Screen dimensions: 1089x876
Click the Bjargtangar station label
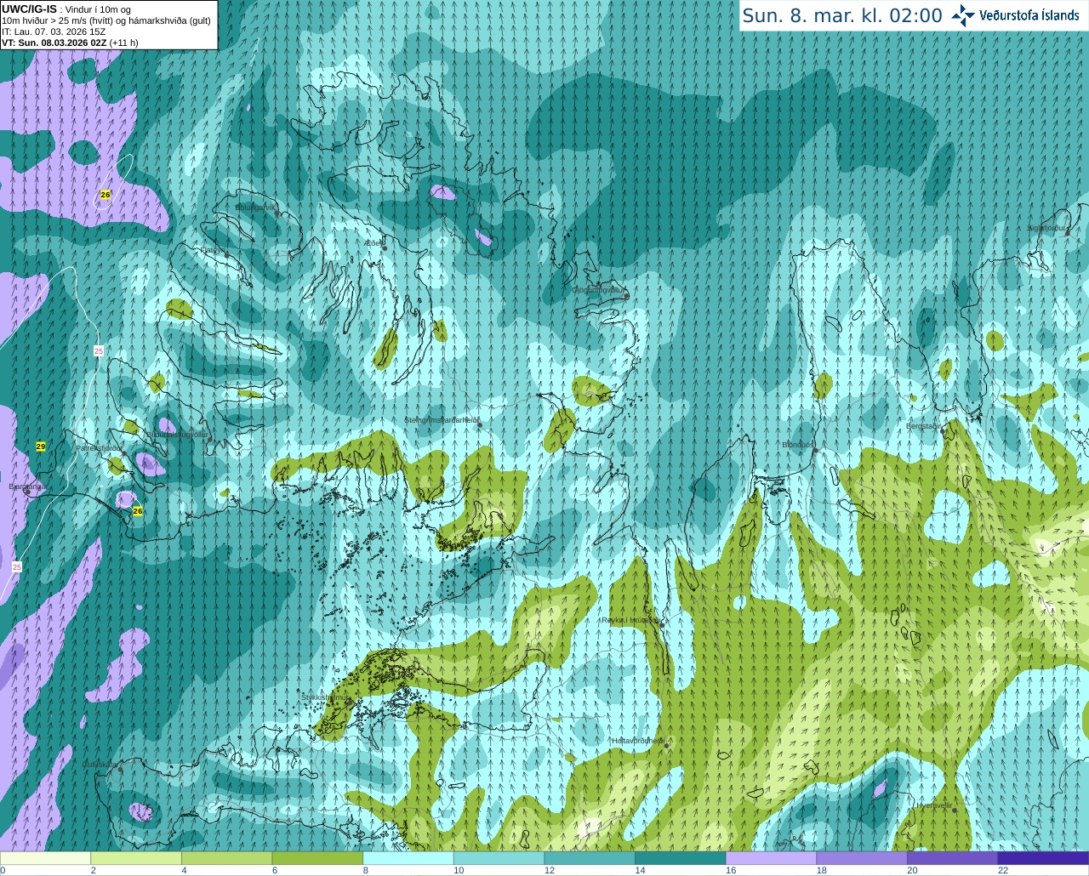27,486
